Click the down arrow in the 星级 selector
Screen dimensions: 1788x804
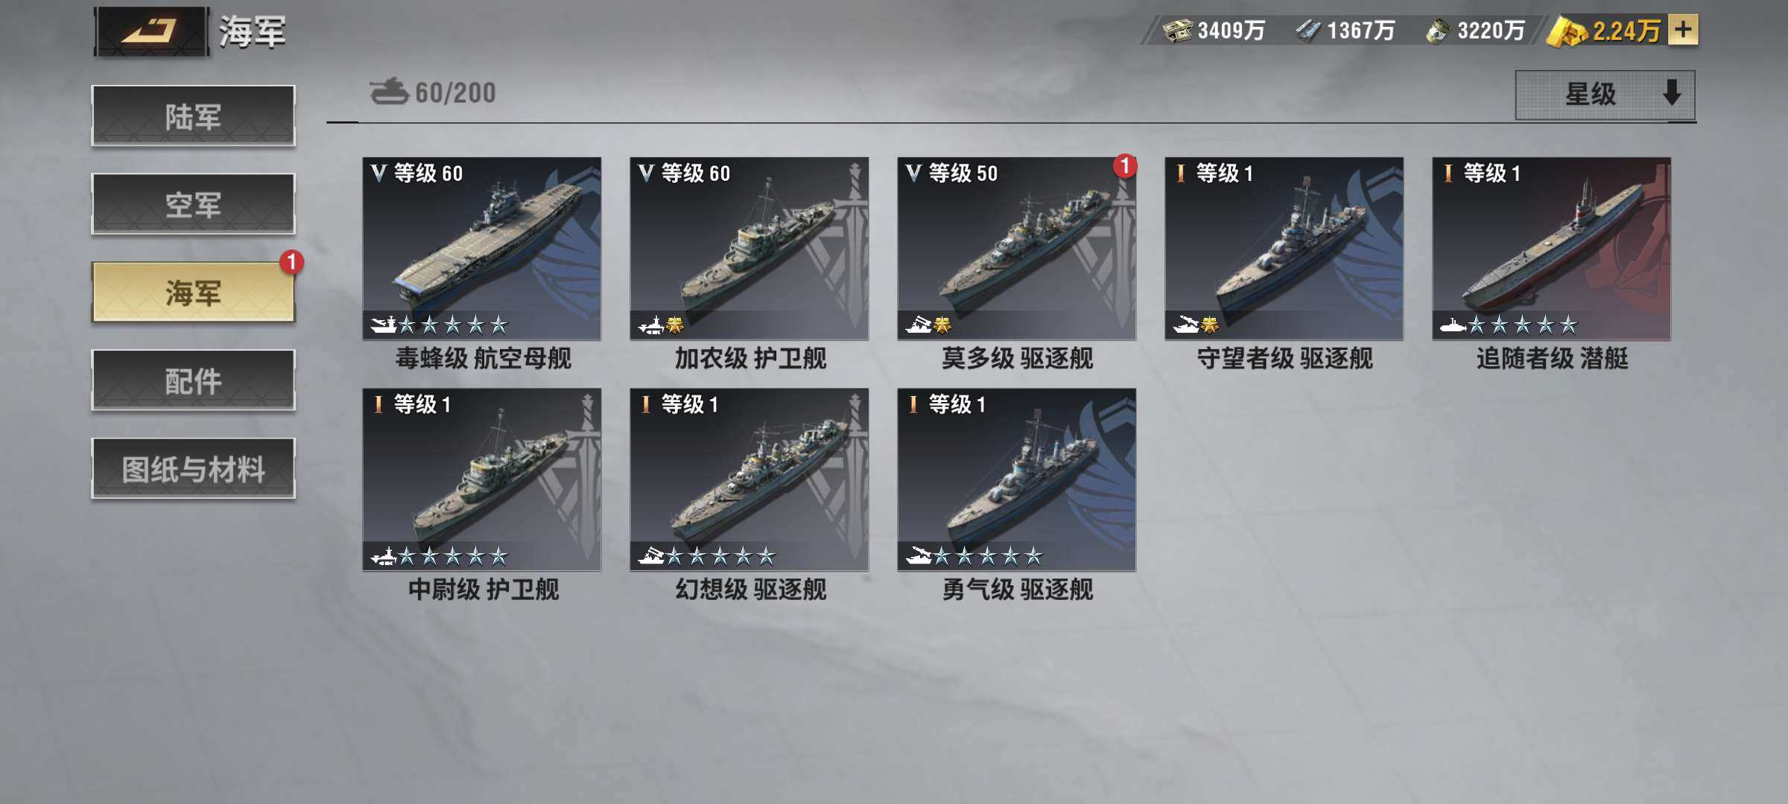1672,93
